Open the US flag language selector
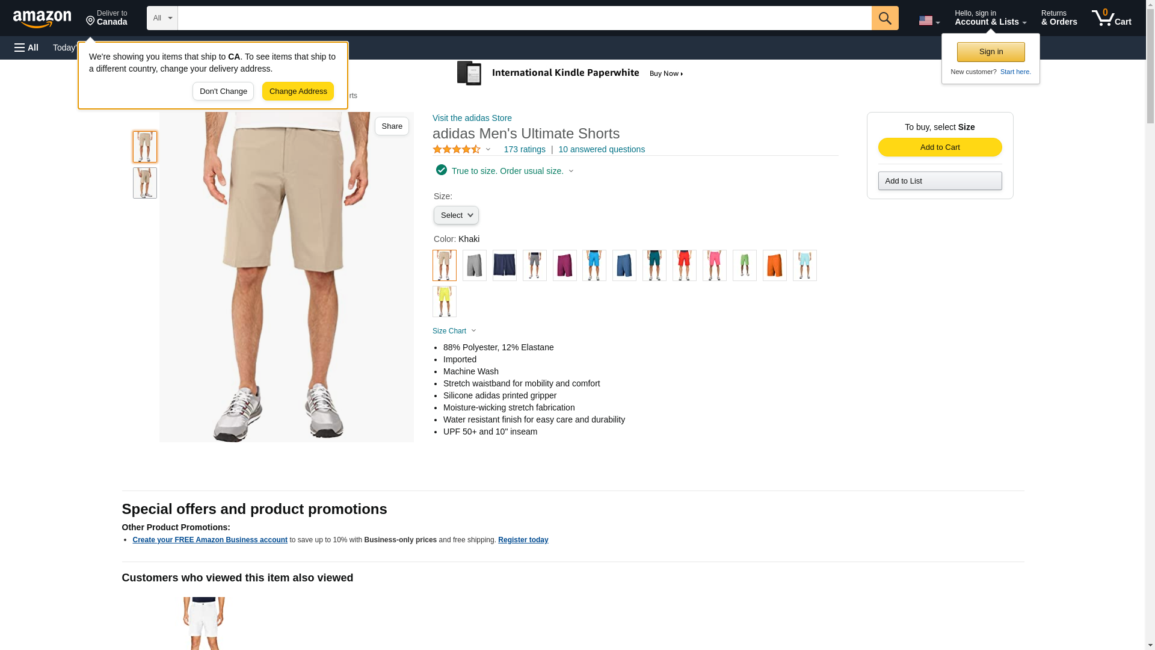Image resolution: width=1155 pixels, height=650 pixels. (929, 20)
